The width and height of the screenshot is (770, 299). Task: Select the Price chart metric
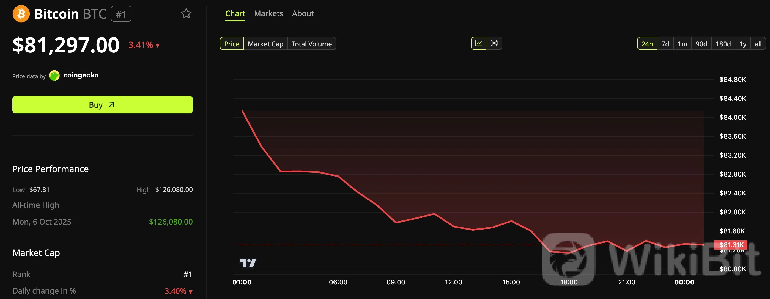[232, 44]
